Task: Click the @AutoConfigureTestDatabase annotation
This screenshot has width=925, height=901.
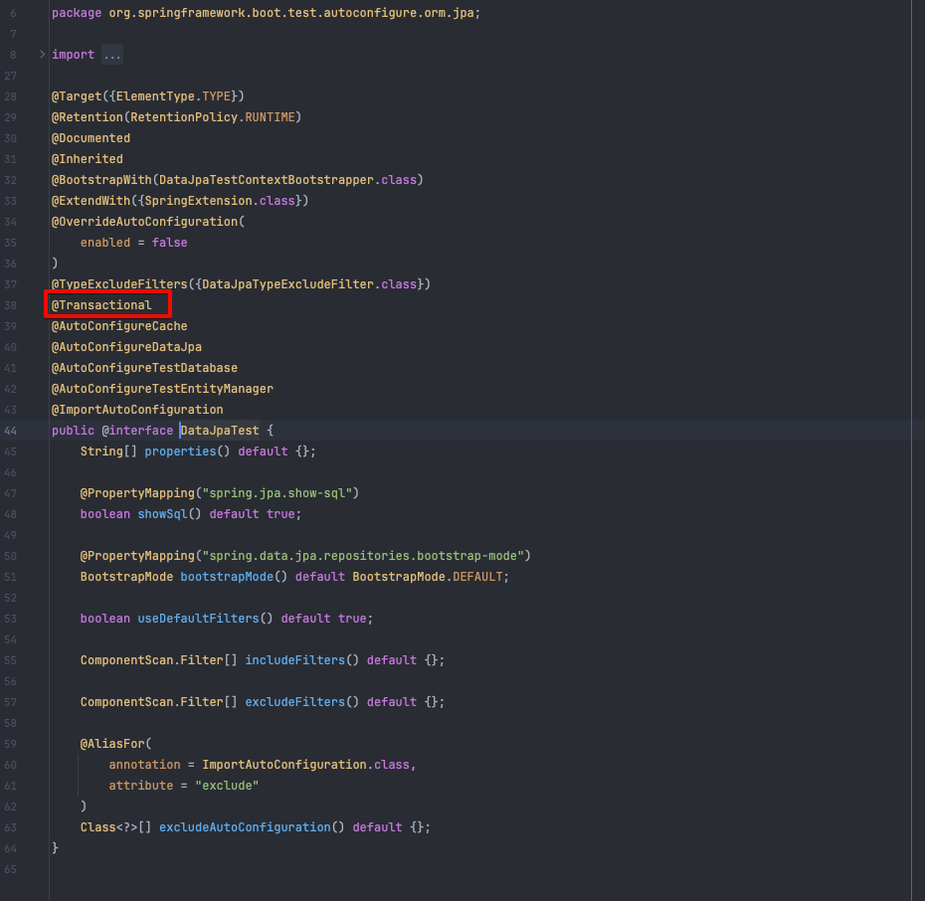Action: tap(144, 368)
